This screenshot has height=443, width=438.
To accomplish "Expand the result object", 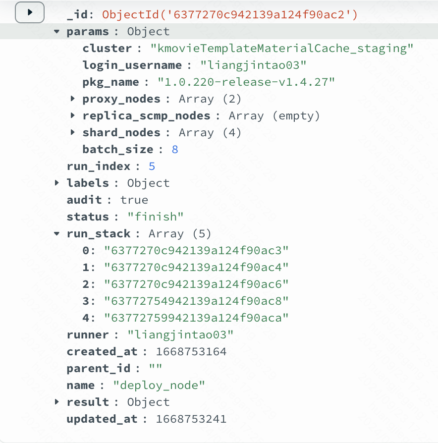I will [x=57, y=402].
